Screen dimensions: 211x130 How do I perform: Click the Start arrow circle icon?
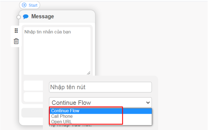24,5
